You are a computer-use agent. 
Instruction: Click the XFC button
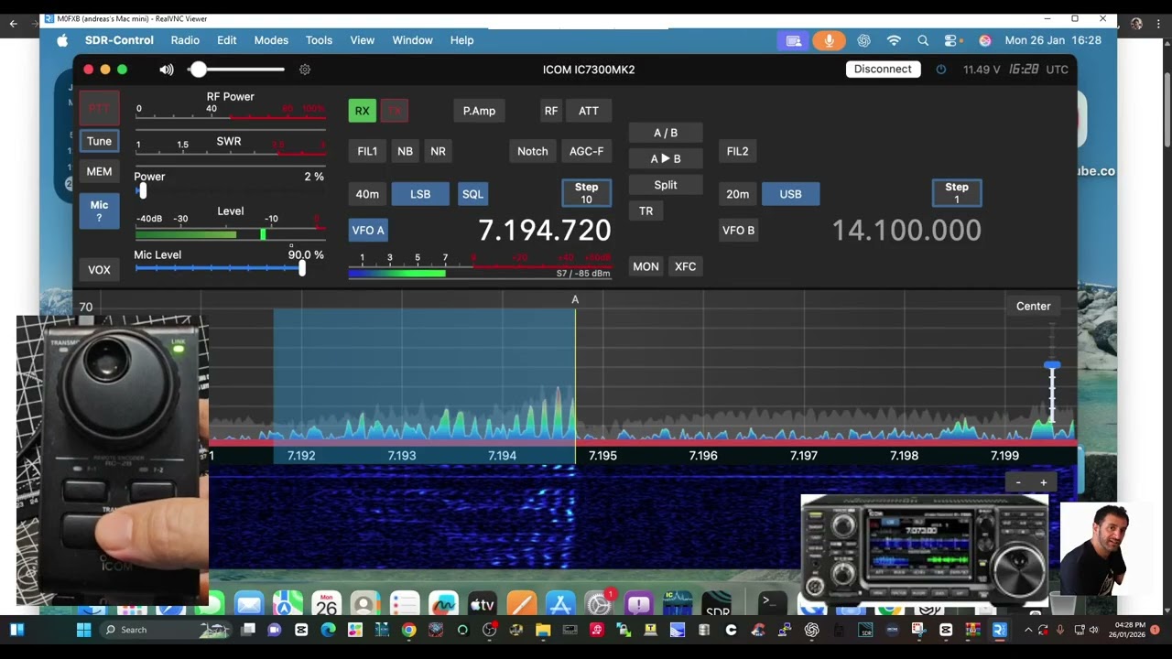(x=685, y=266)
